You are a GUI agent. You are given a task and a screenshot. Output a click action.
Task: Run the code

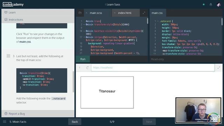pyautogui.click(x=83, y=59)
